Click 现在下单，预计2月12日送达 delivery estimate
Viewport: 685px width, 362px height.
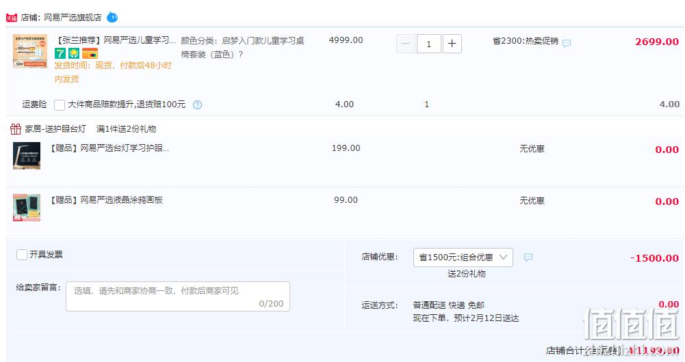(x=466, y=318)
